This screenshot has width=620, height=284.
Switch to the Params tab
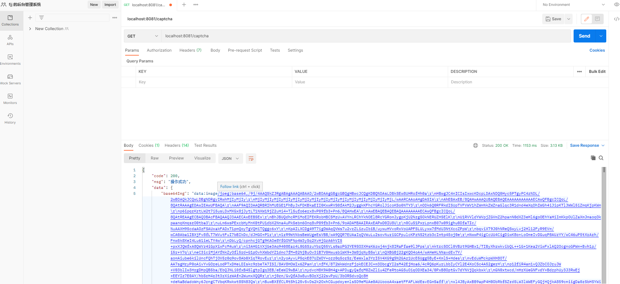(x=132, y=50)
